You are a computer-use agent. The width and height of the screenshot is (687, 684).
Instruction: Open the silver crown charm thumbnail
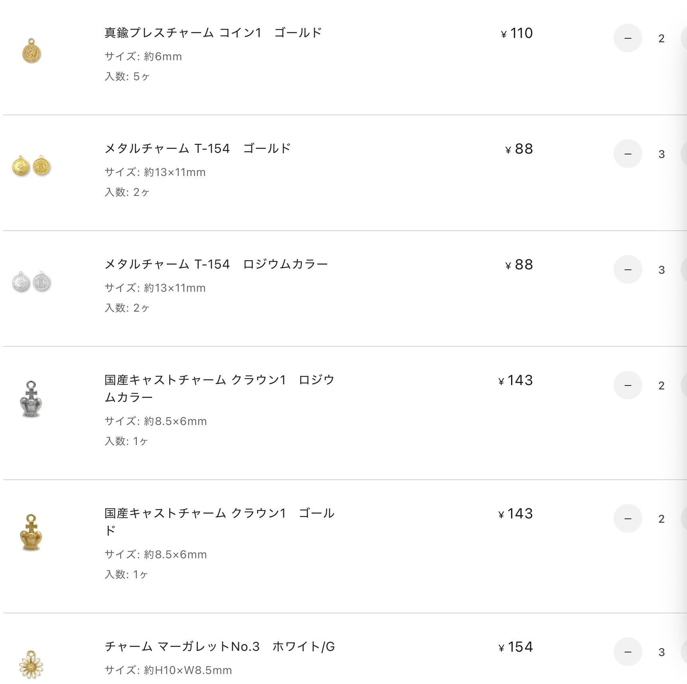click(x=31, y=399)
